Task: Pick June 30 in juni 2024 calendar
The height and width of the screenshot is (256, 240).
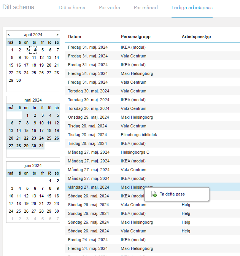Action: [x=57, y=211]
